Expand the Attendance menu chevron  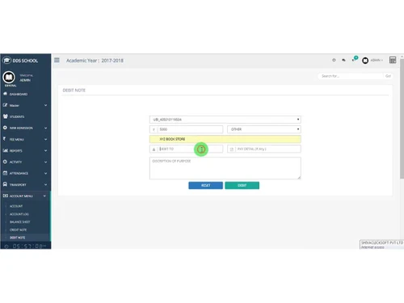click(x=45, y=173)
